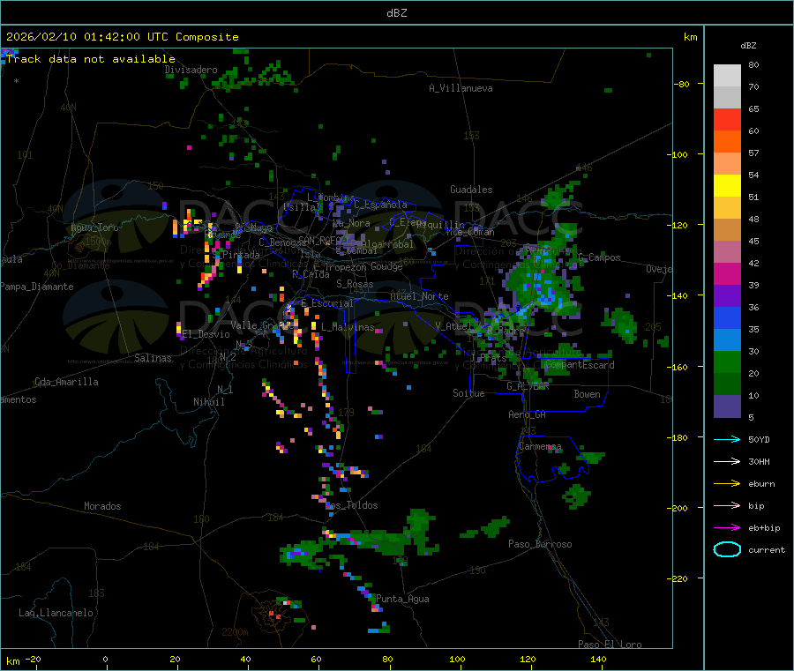Image resolution: width=794 pixels, height=671 pixels.
Task: Click the yellow eburn arrow legend icon
Action: (x=727, y=483)
